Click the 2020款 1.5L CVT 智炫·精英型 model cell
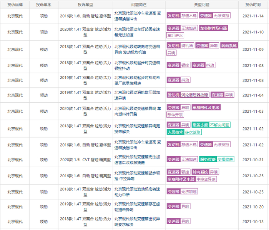The height and width of the screenshot is (230, 269). [85, 160]
